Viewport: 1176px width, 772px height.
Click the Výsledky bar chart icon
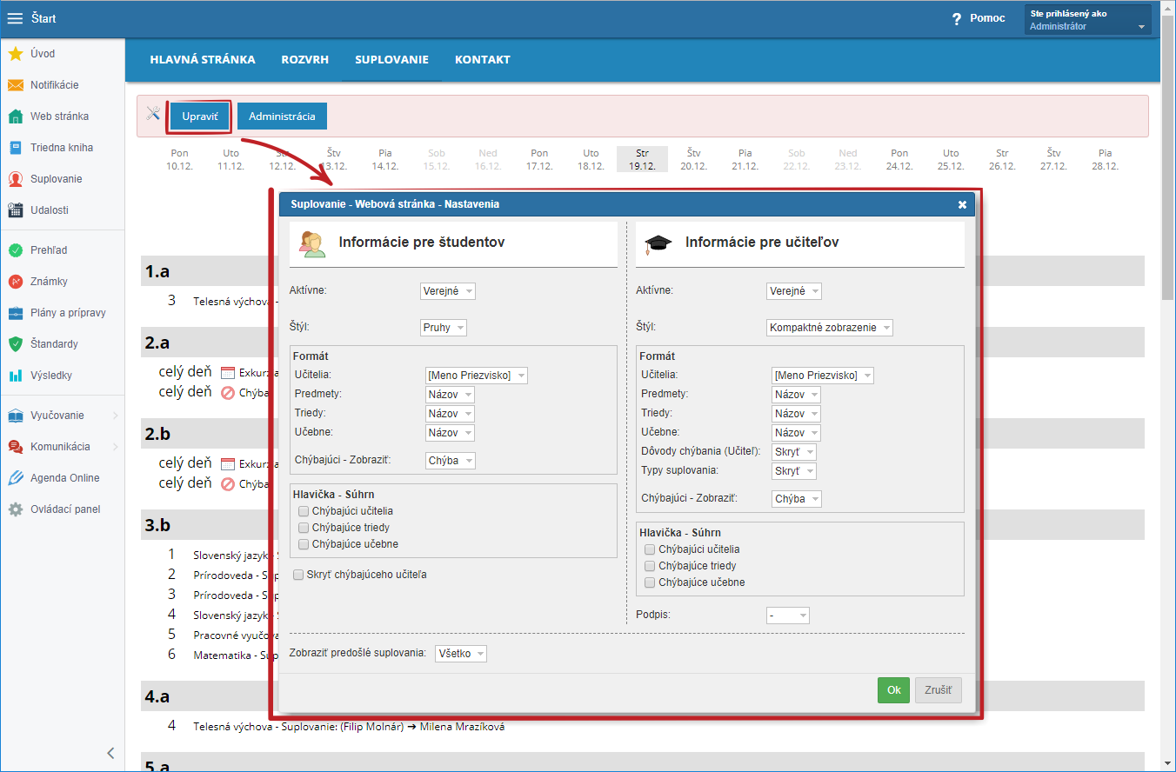16,376
